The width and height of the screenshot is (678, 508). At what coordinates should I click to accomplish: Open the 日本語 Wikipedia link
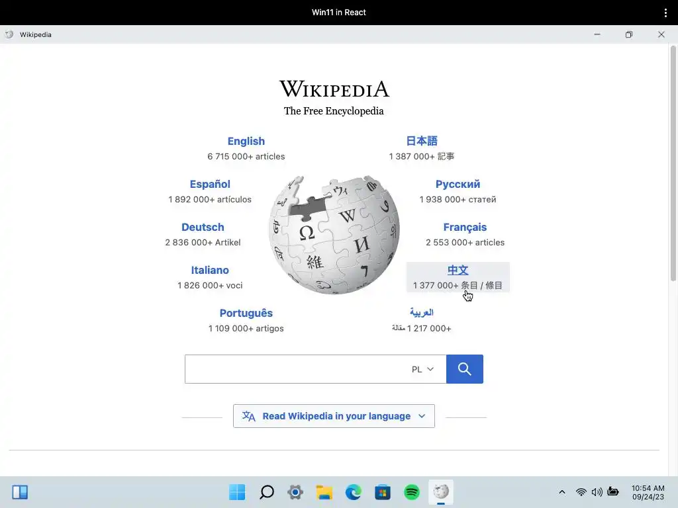(422, 141)
